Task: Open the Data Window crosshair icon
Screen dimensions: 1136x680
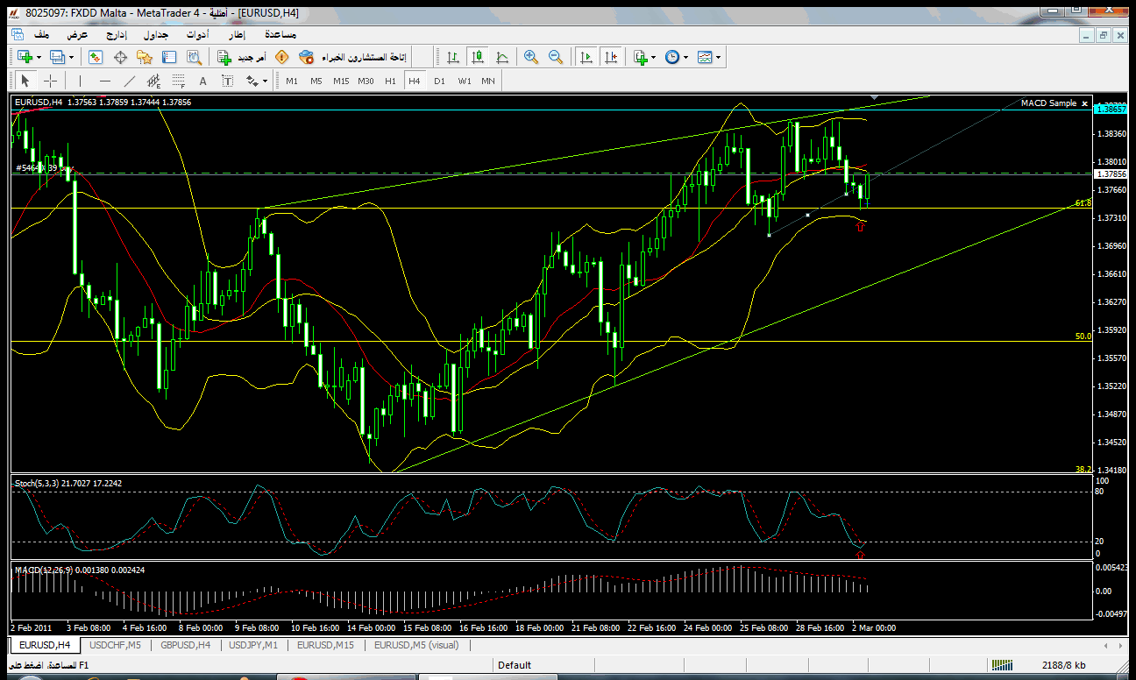Action: click(120, 57)
